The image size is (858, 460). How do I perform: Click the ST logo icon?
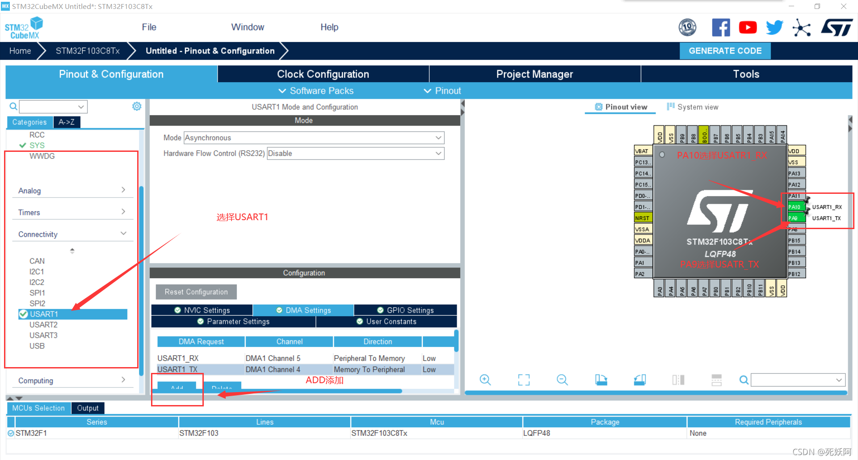tap(837, 28)
